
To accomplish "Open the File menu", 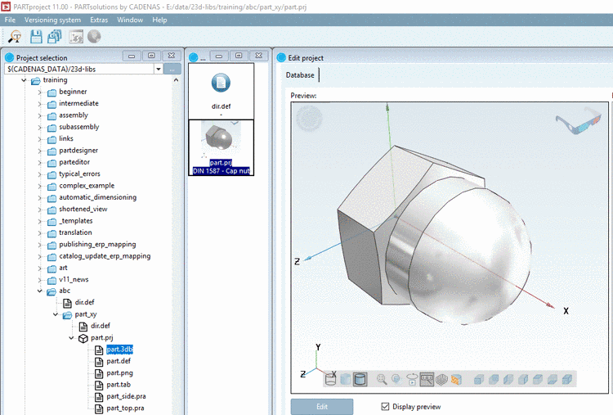I will pyautogui.click(x=10, y=20).
